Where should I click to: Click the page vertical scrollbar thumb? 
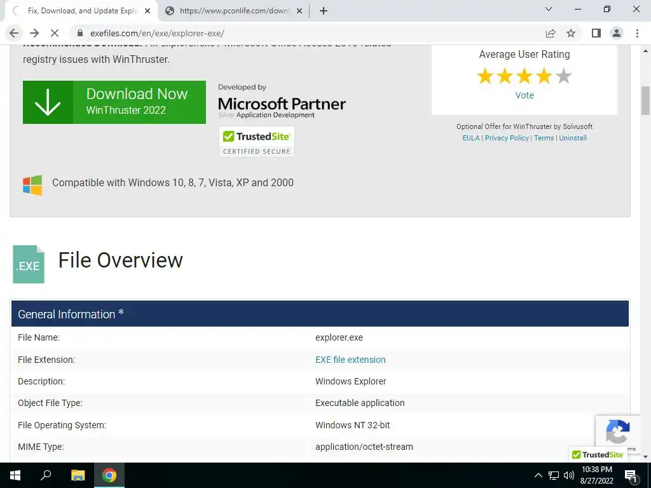click(645, 100)
